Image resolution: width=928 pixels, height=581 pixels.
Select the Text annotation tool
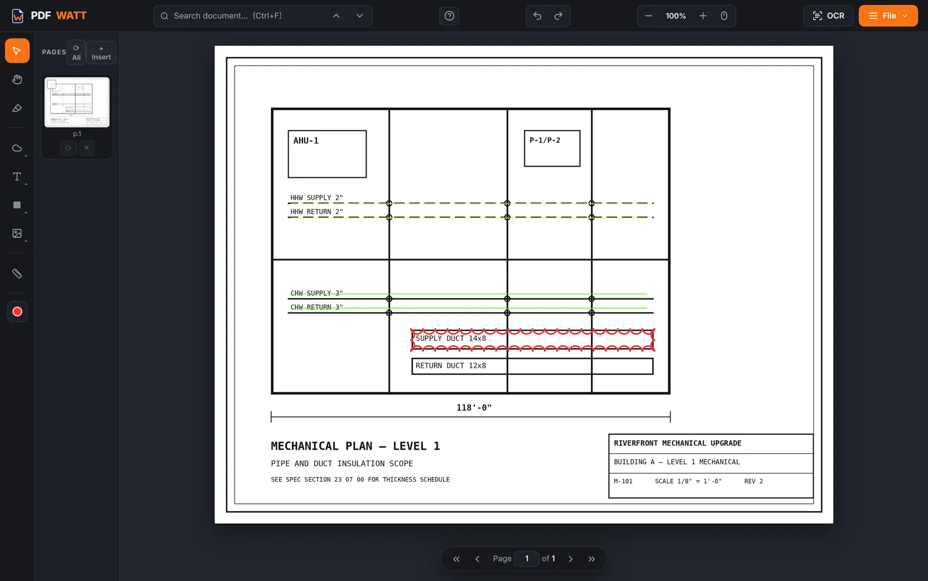(17, 177)
